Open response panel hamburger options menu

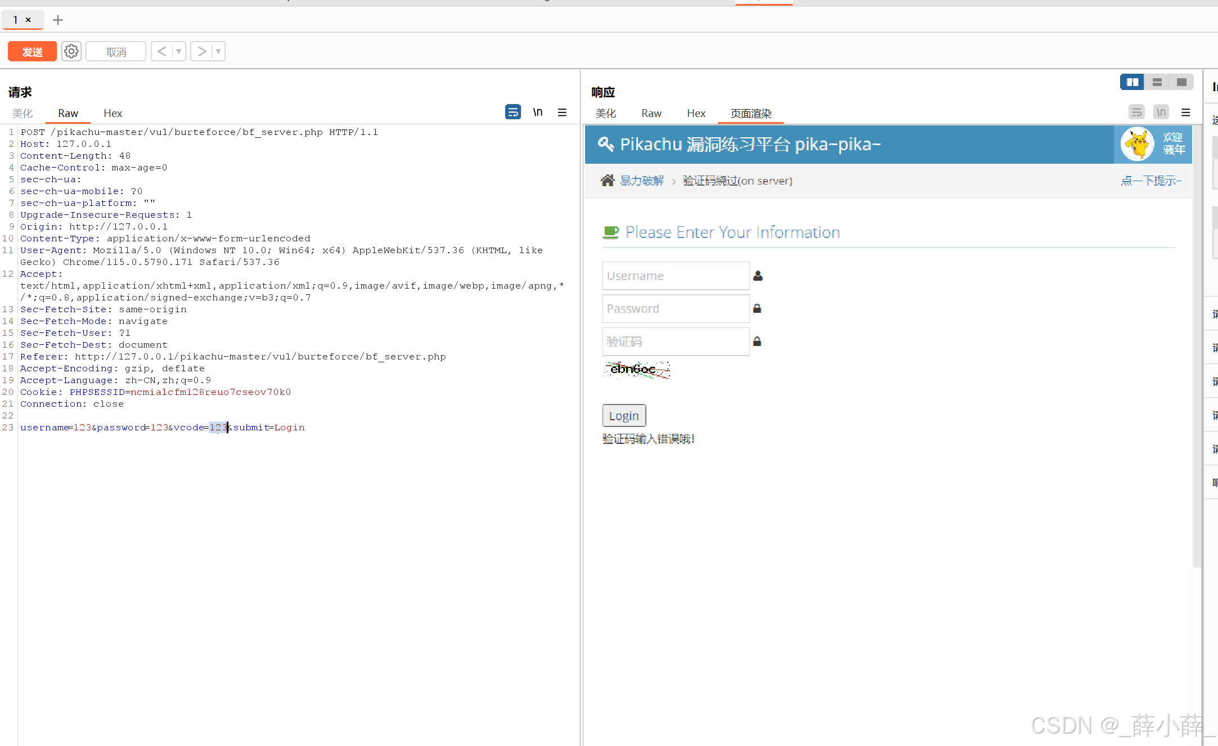coord(1185,113)
